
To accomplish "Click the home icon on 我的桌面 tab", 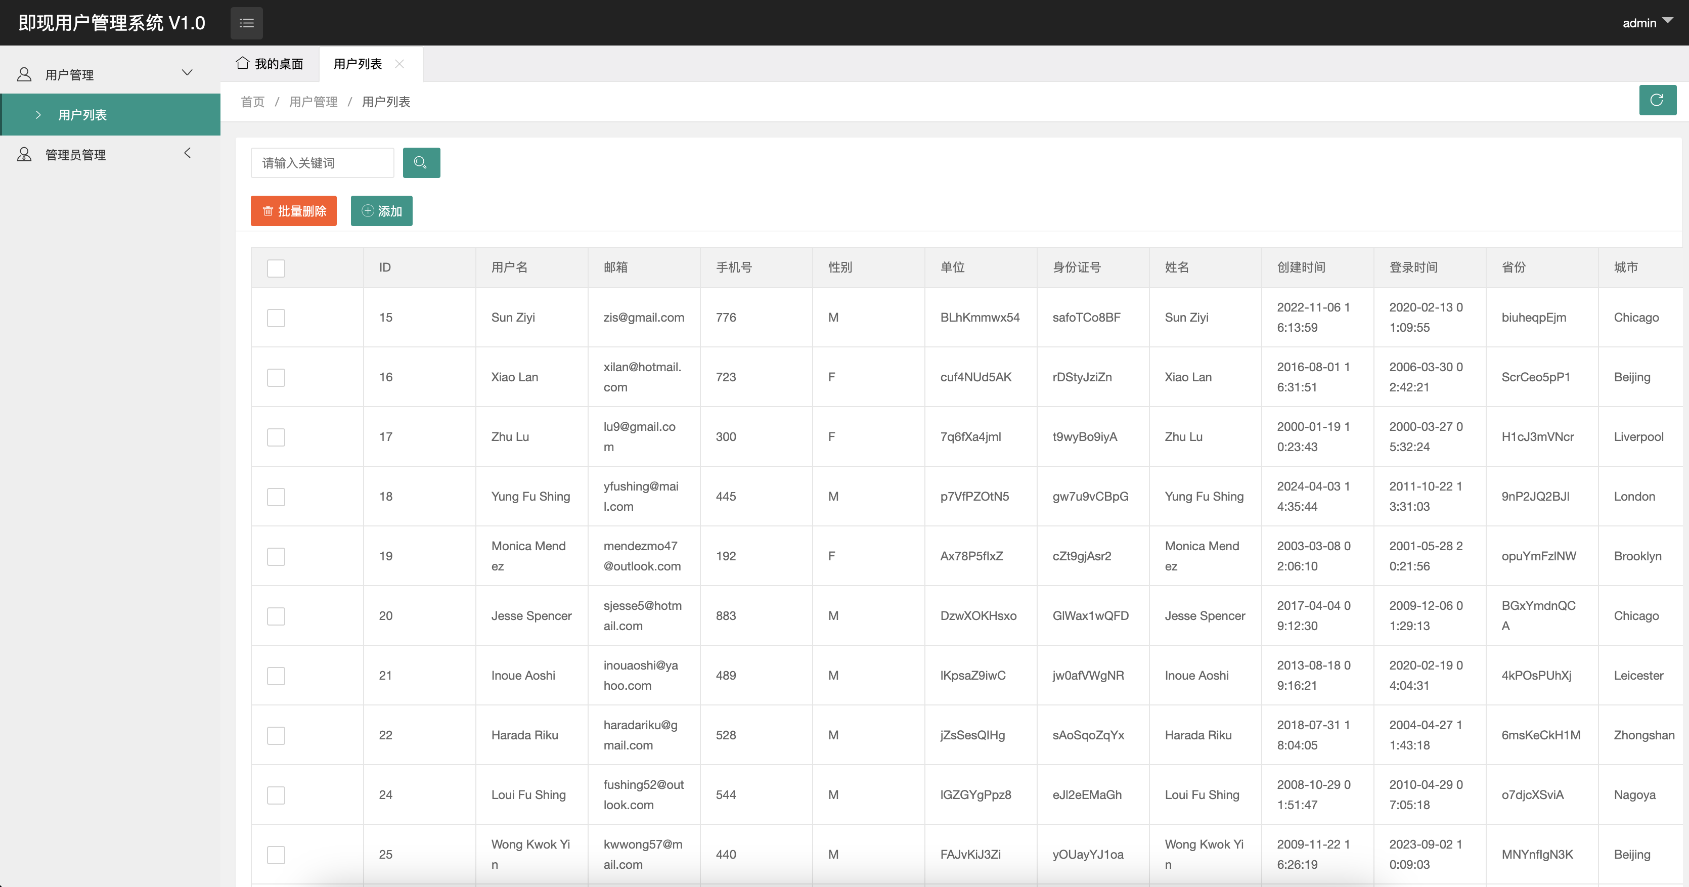I will [243, 63].
